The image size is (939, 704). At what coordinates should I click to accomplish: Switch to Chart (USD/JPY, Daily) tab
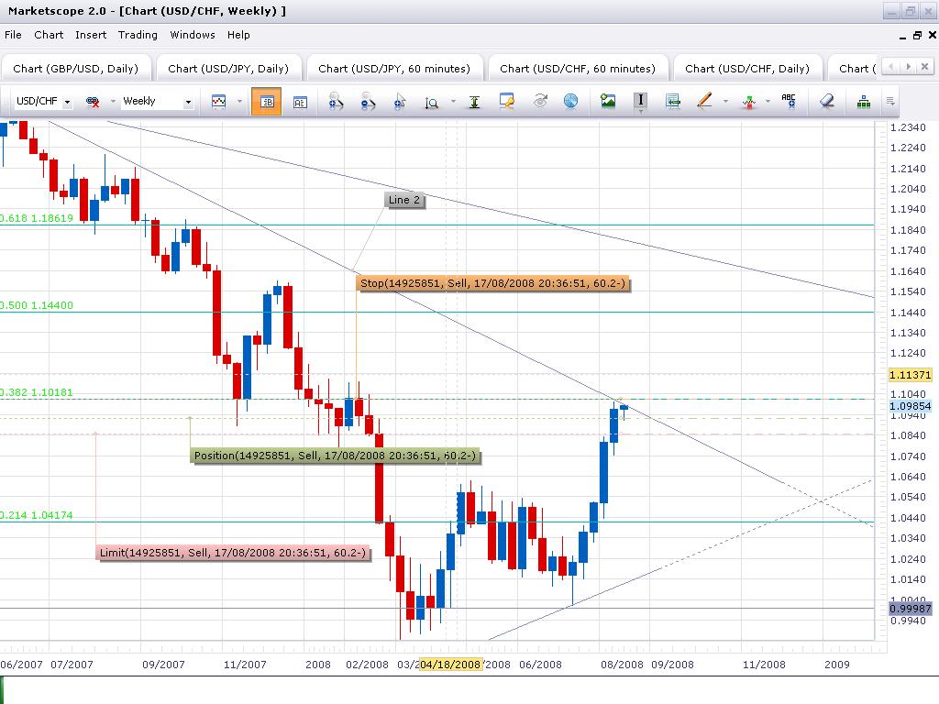pos(228,68)
